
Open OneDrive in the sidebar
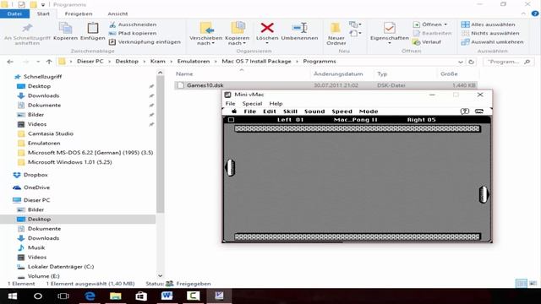[36, 187]
